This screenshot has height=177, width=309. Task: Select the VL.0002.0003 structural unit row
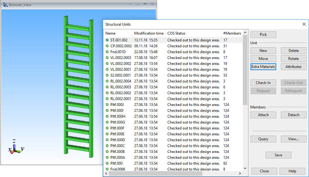tap(121, 58)
